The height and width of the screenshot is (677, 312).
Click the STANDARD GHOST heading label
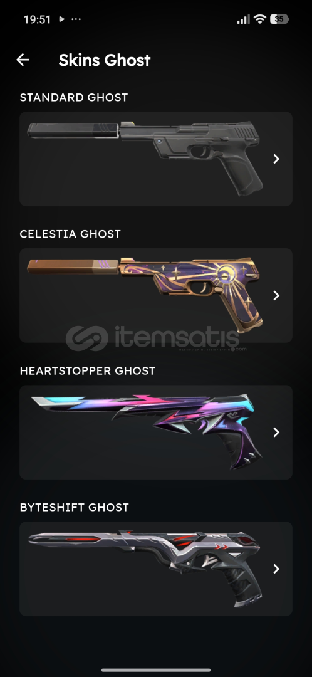pyautogui.click(x=74, y=97)
